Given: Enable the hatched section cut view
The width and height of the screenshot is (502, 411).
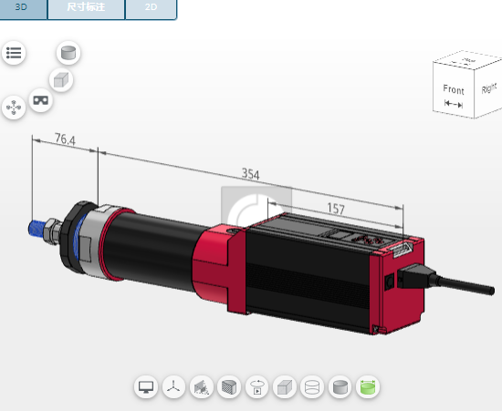Looking at the screenshot, I should pyautogui.click(x=229, y=387).
